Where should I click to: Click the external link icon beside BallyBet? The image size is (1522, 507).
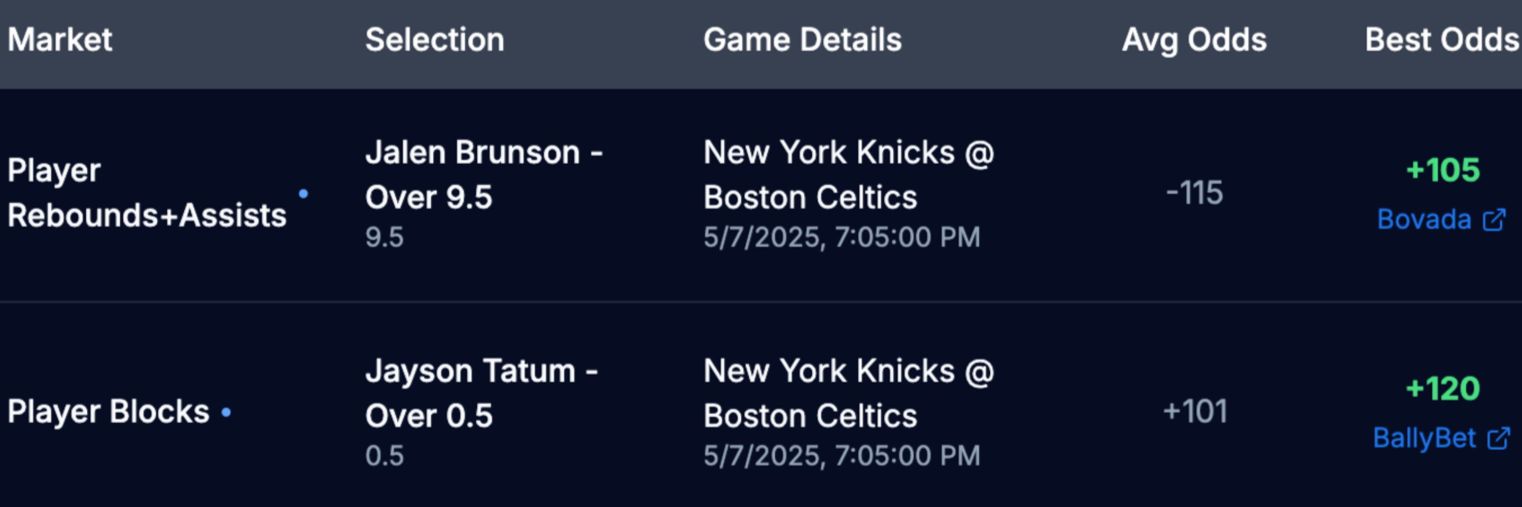coord(1498,439)
